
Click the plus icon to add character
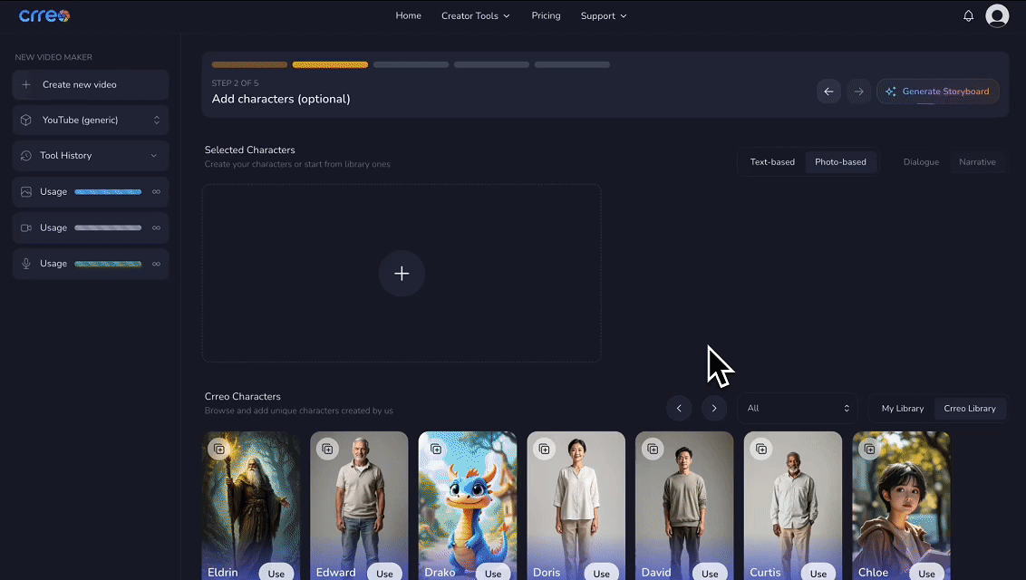click(x=402, y=274)
